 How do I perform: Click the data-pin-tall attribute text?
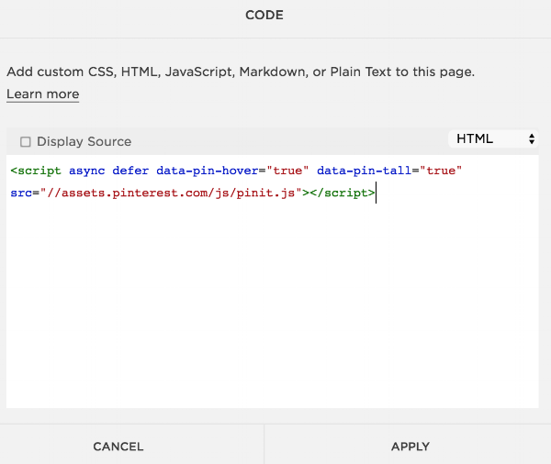[364, 171]
